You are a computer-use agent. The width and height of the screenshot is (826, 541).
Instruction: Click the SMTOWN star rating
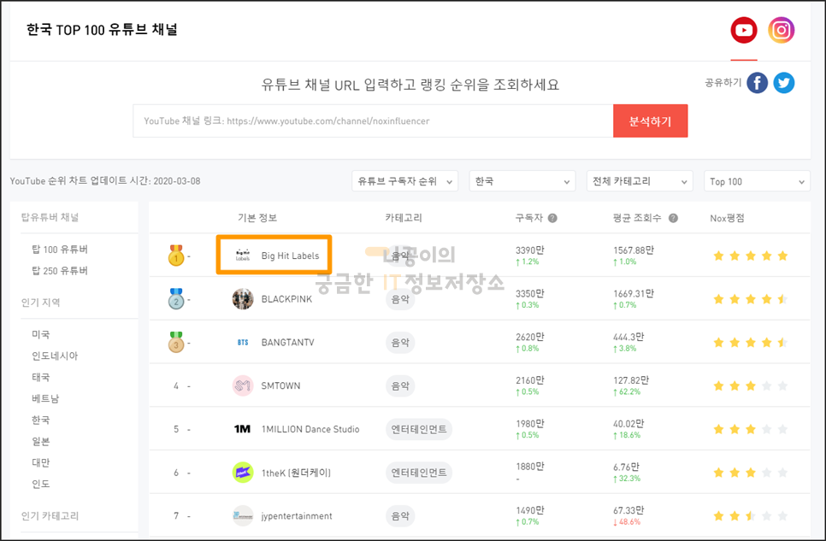pos(751,386)
